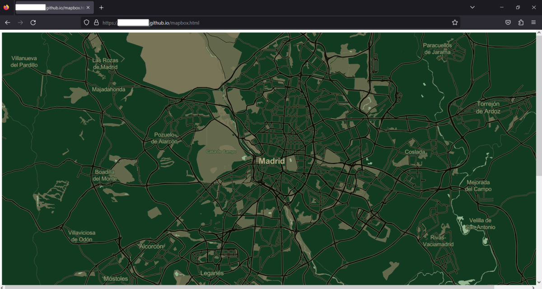This screenshot has height=289, width=542.
Task: Open a new tab with the plus button
Action: 101,7
